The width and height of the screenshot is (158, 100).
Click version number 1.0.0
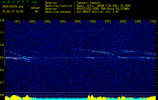[34, 2]
